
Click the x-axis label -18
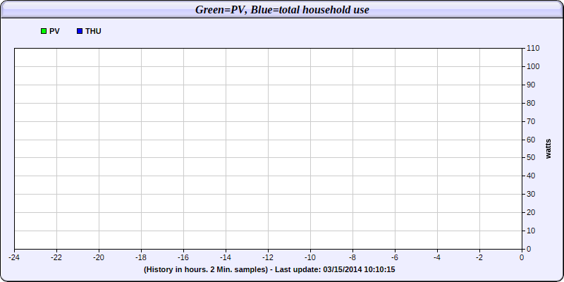(141, 257)
